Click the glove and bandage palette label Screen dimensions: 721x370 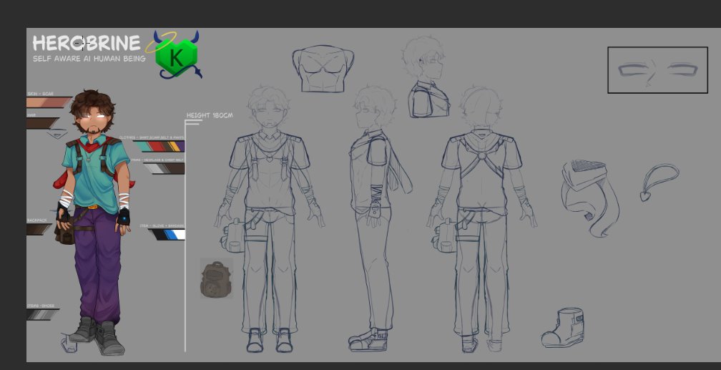(x=162, y=226)
